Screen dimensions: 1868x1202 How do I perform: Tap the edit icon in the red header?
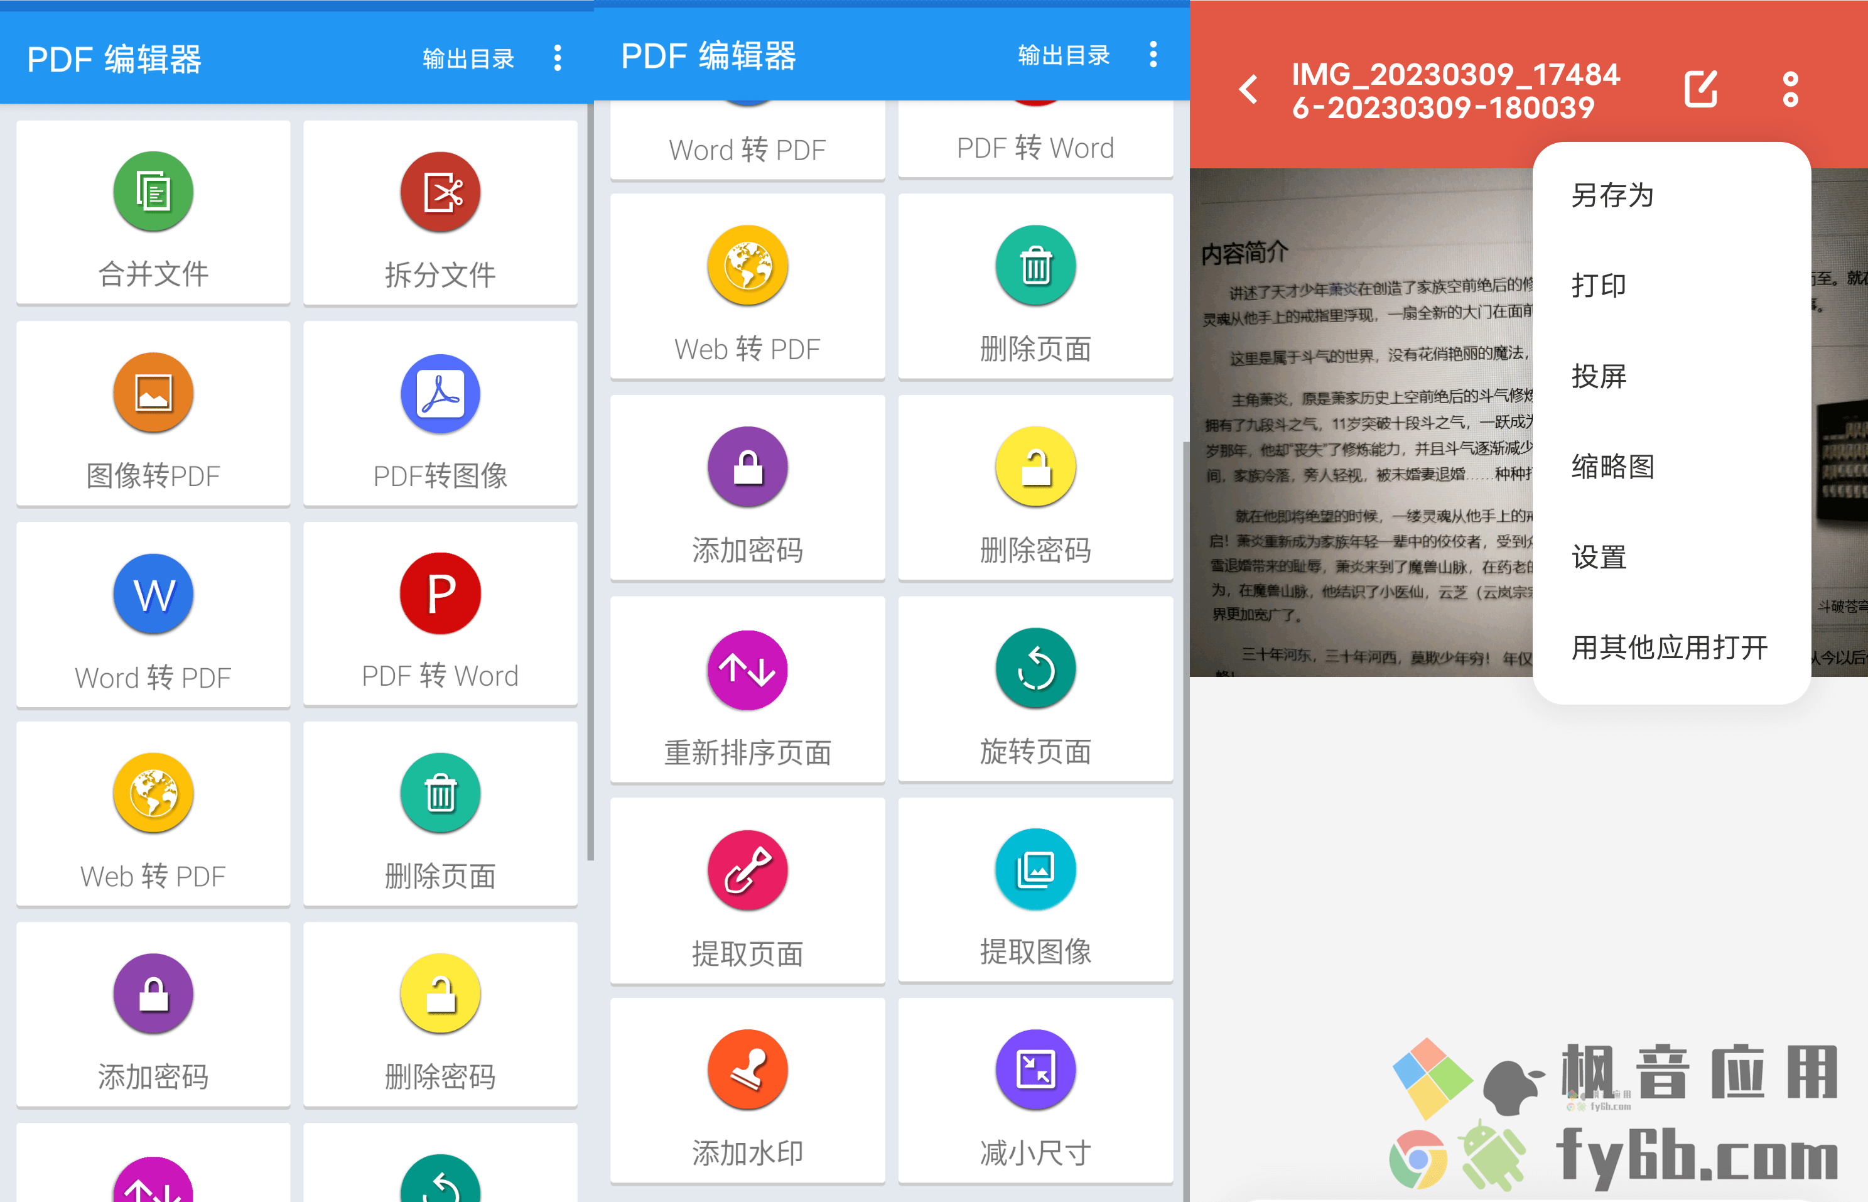coord(1701,89)
